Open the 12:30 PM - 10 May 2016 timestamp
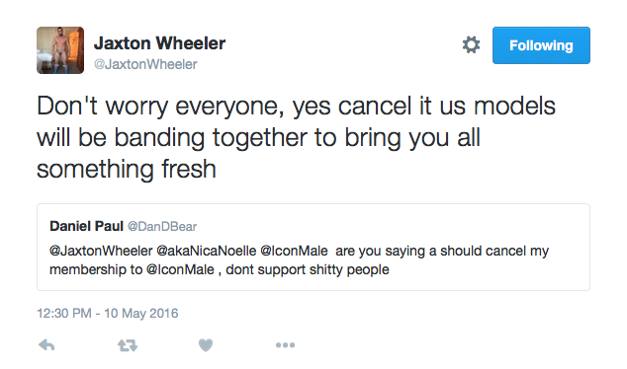 [108, 313]
